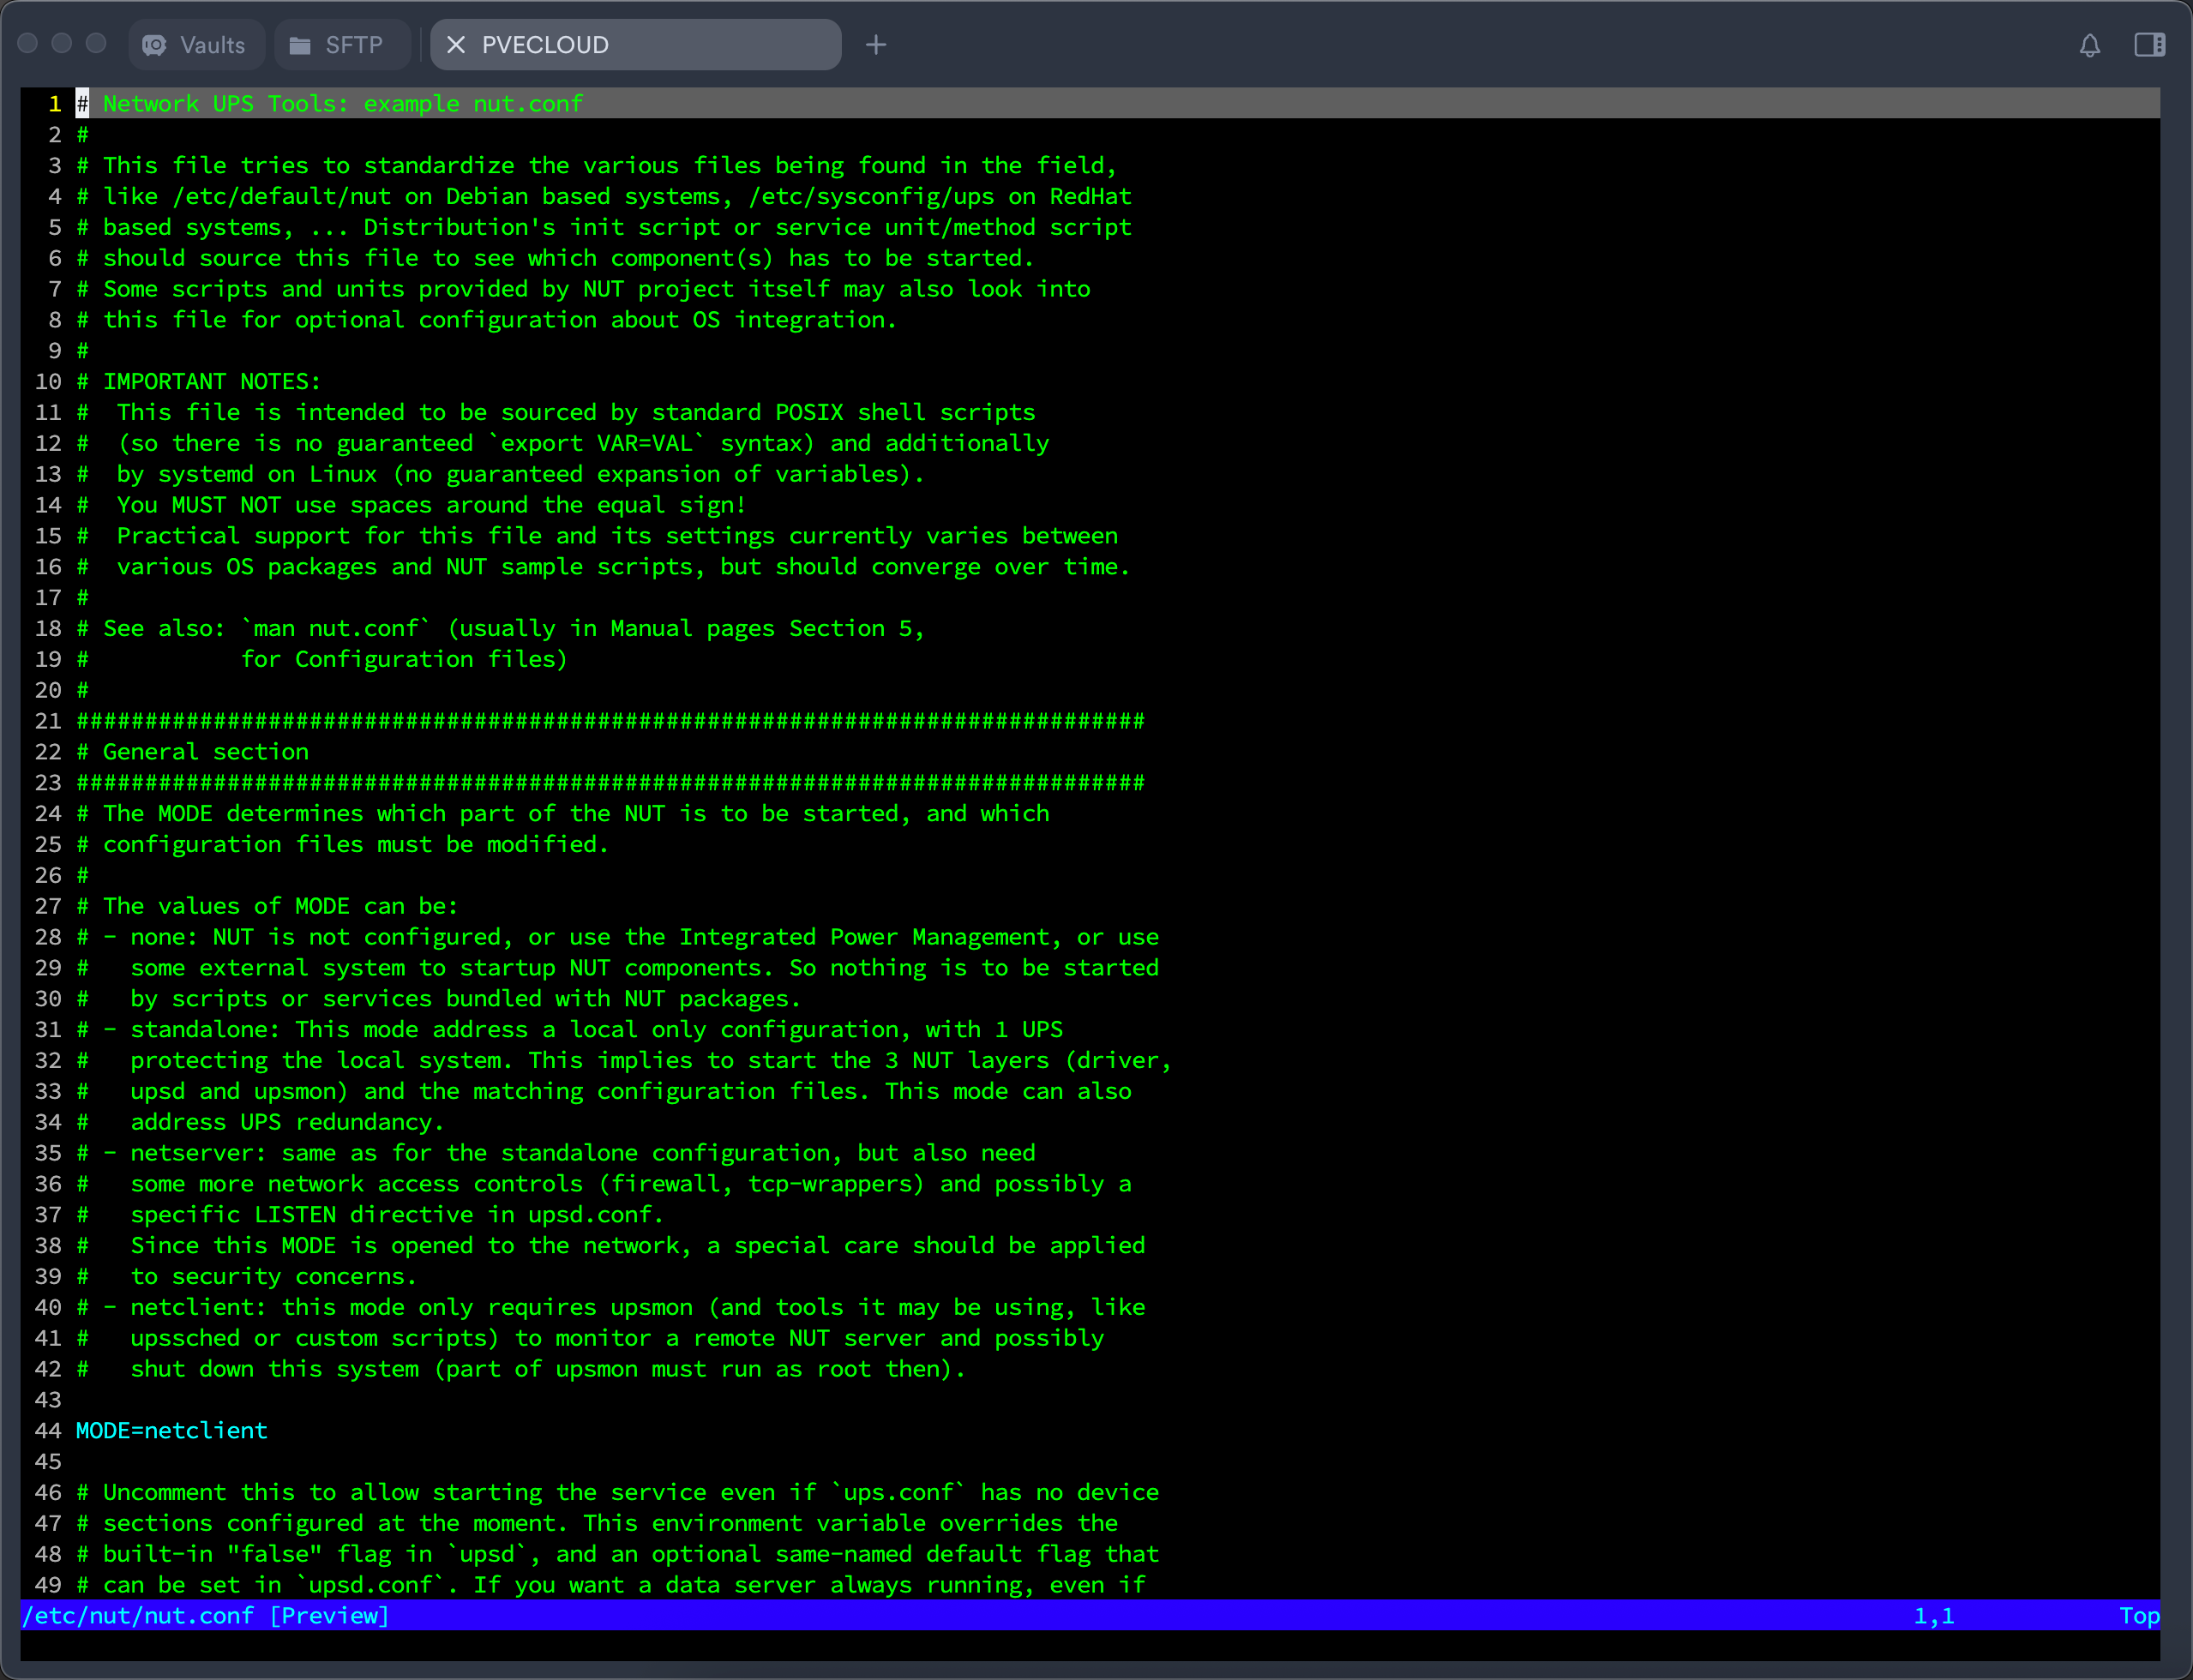Click 'for Configuration files)' on line 19
Screen dimensions: 2193x1680
[404, 660]
